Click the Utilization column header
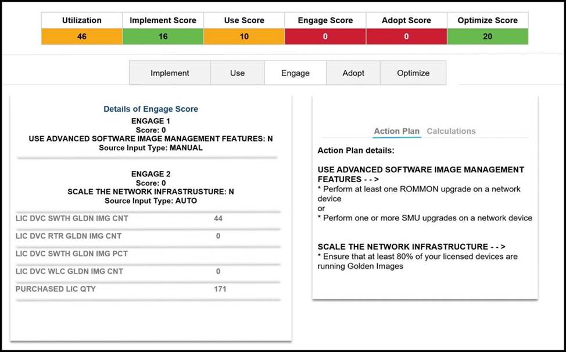Screen dimensions: 566x352 pos(82,20)
